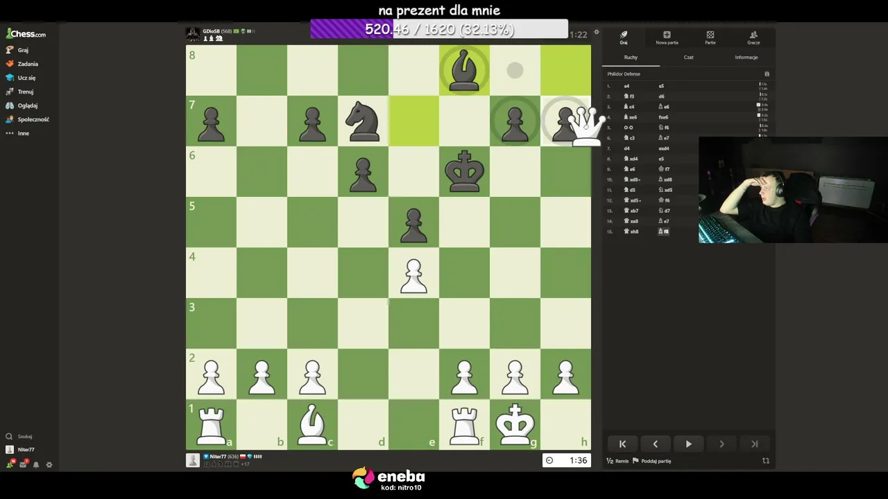
Task: Open the sidebar settings gear icon
Action: [49, 464]
